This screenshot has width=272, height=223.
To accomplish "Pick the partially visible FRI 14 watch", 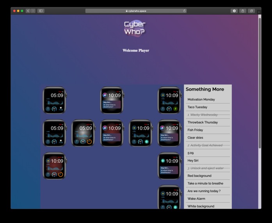I will pos(169,197).
